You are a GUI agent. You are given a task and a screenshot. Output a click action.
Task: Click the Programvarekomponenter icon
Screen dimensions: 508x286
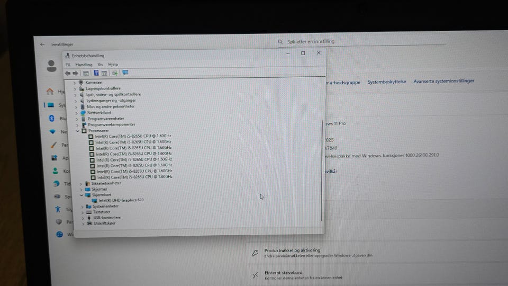tap(84, 125)
